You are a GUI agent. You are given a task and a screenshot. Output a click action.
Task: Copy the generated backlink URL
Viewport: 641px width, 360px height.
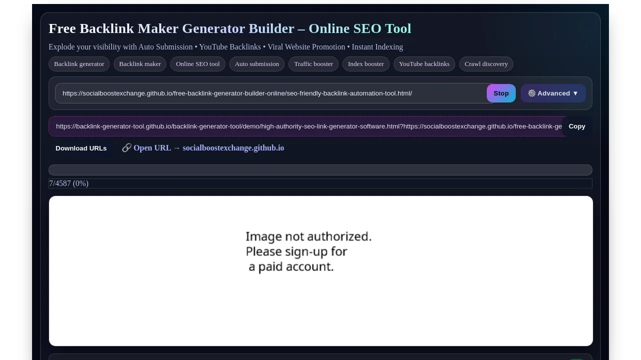(x=577, y=126)
